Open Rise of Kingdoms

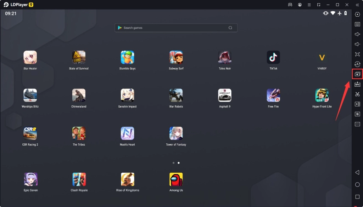tap(128, 179)
